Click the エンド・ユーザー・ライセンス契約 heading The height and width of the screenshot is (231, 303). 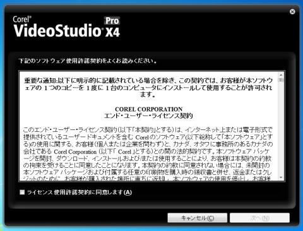coord(148,116)
